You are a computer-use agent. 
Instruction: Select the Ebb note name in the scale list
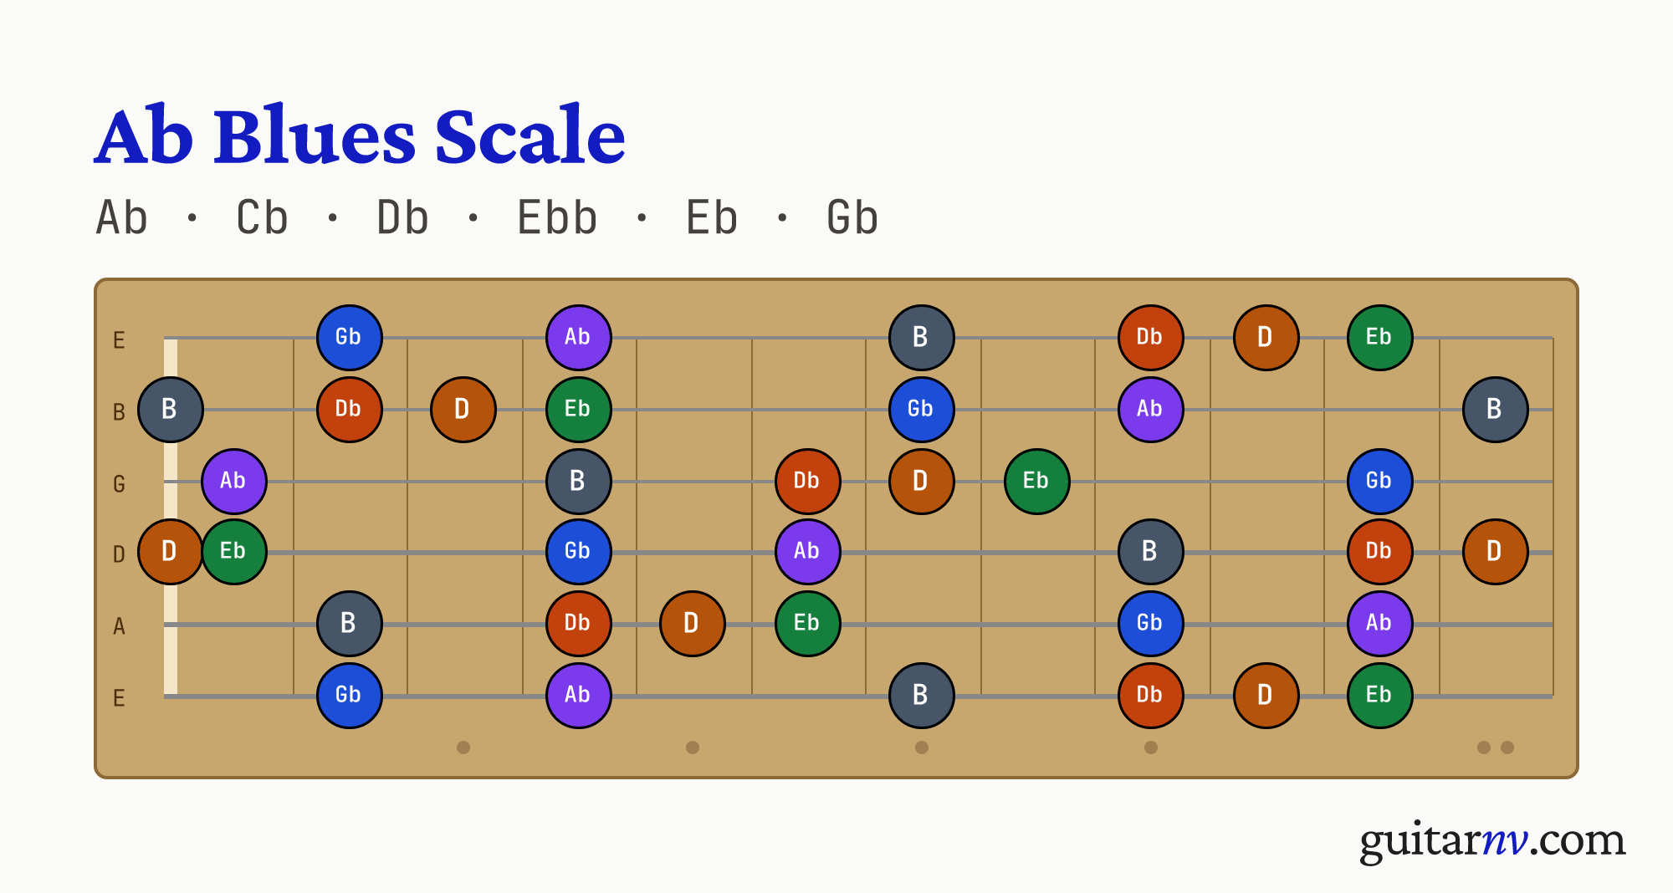(557, 218)
